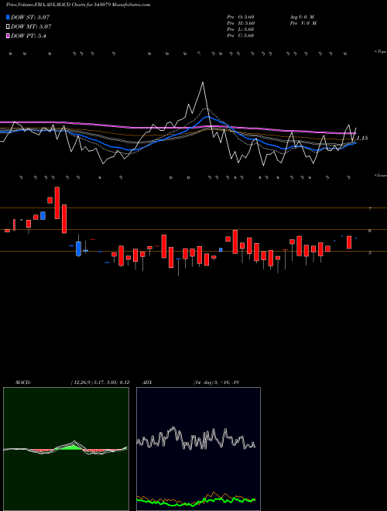Click the 'Pre L: 5.60' low value
The image size is (387, 511).
coord(241,29)
